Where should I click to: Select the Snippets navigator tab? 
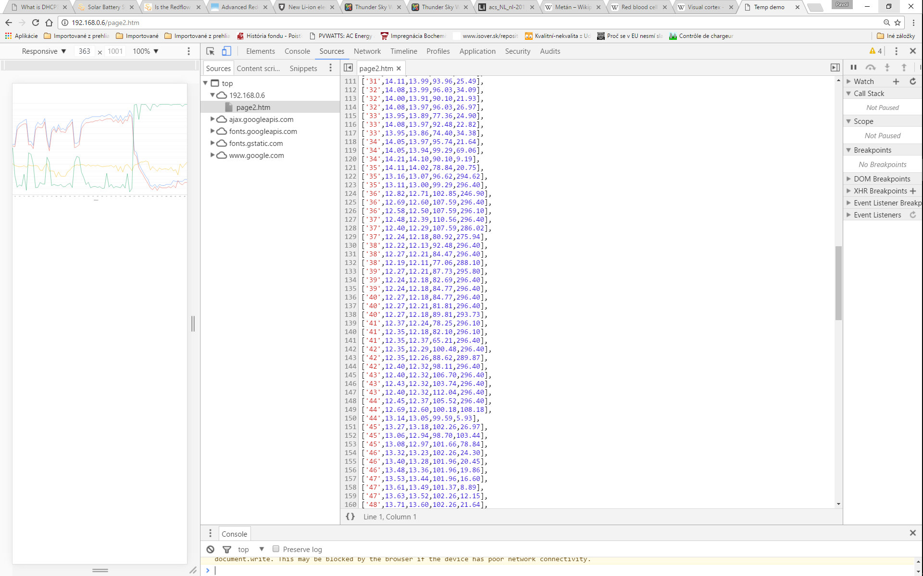click(303, 69)
